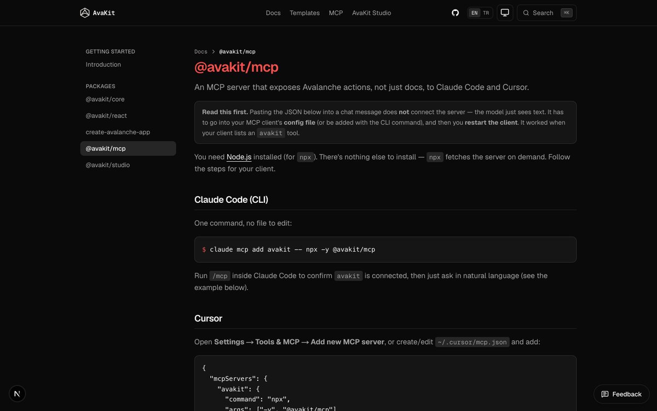Click the GETTING STARTED sidebar label
Image resolution: width=657 pixels, height=411 pixels.
click(x=111, y=52)
